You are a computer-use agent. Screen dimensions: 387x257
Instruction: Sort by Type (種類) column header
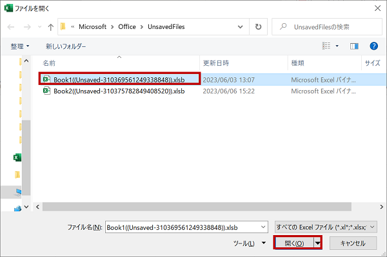pos(324,63)
